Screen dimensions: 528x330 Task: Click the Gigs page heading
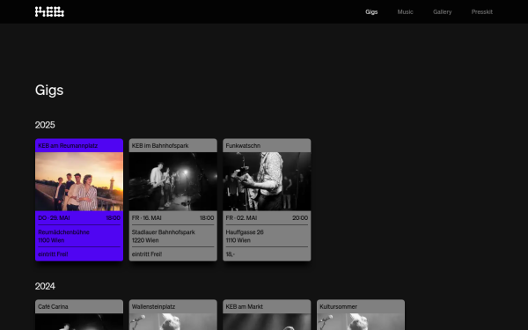[49, 91]
